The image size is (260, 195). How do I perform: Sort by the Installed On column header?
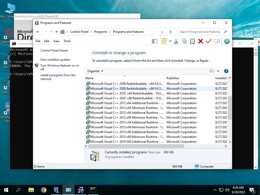pyautogui.click(x=221, y=78)
